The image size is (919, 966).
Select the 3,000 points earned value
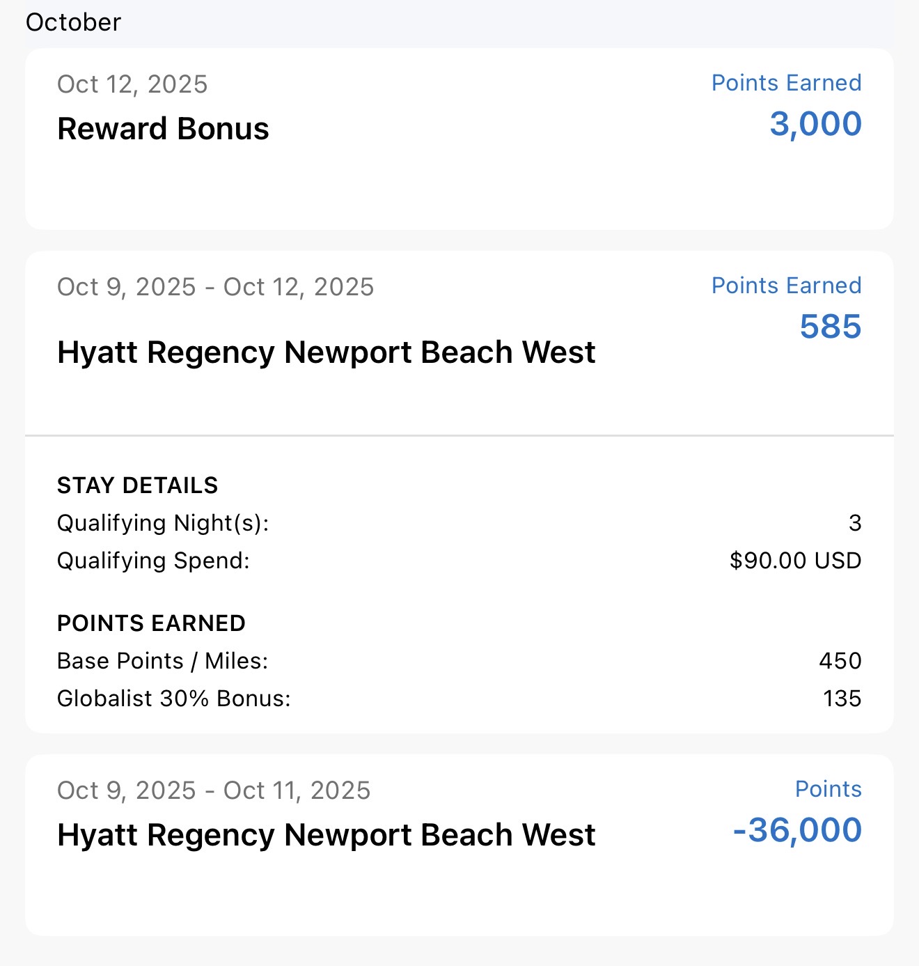coord(815,125)
